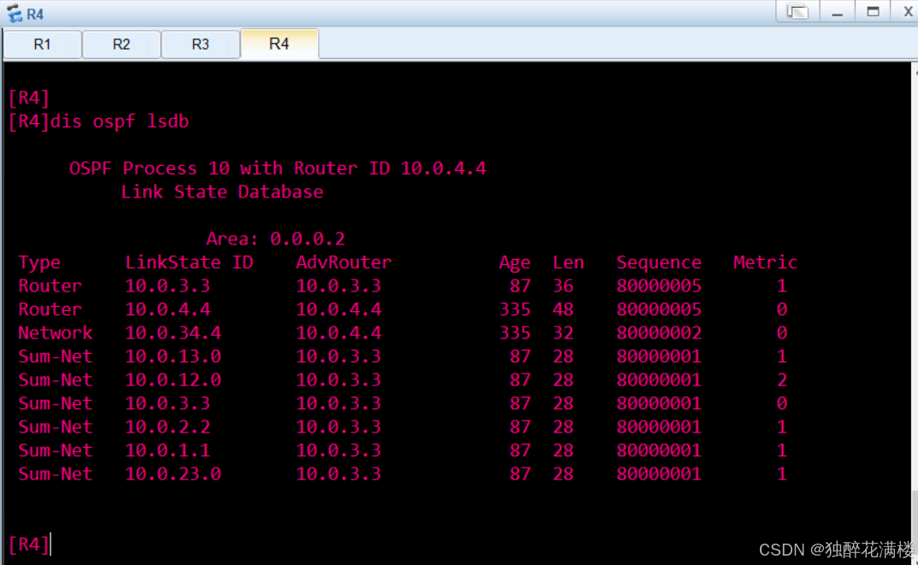Click the 'dis ospf lsdb' command text
This screenshot has width=918, height=565.
click(x=120, y=121)
